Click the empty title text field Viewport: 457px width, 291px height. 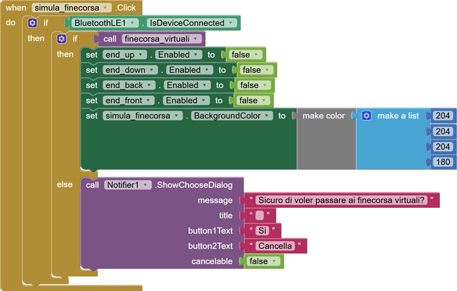tap(260, 216)
